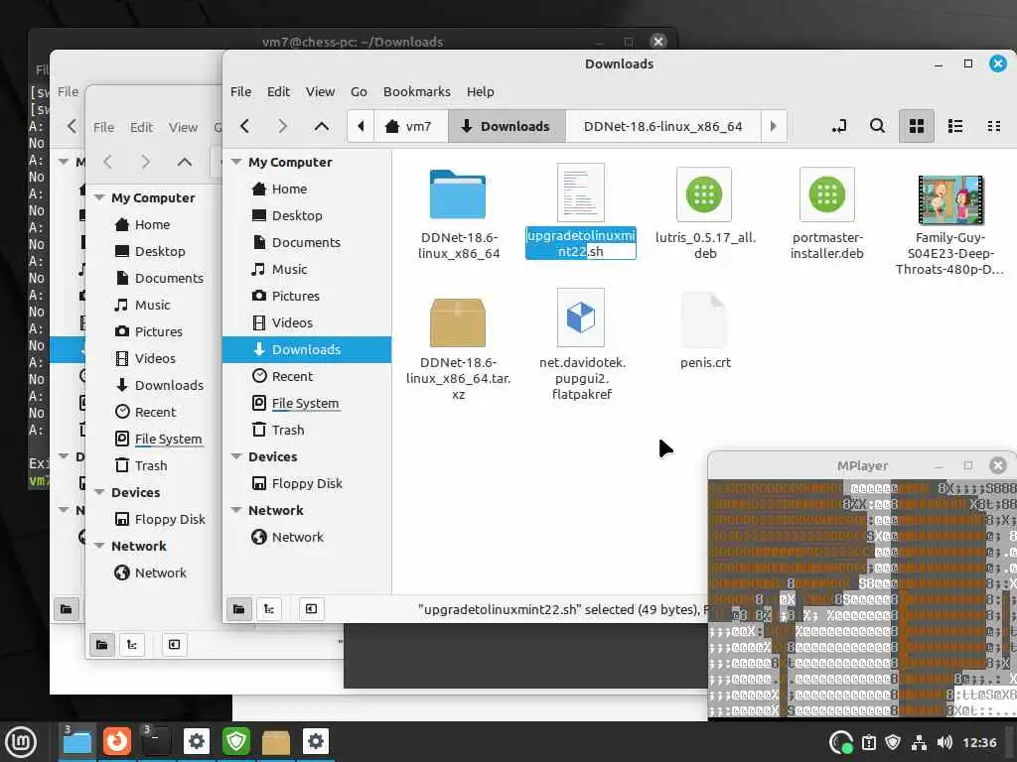
Task: Open the Bookmarks menu
Action: pos(416,92)
